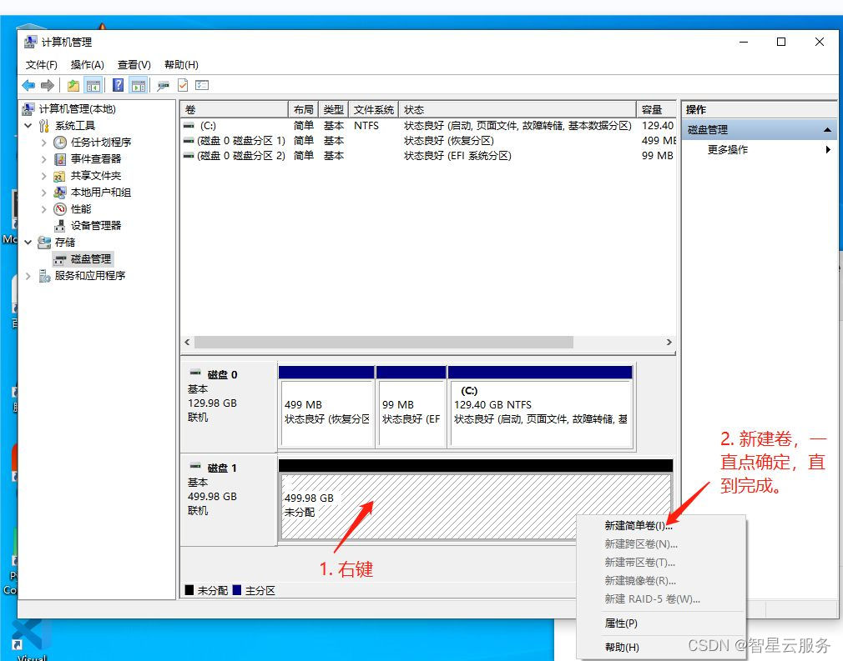Click the Back arrow toolbar icon
843x661 pixels.
coord(28,85)
